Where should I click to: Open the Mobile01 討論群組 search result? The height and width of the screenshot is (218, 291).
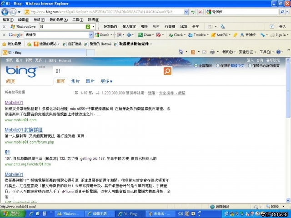[24, 130]
